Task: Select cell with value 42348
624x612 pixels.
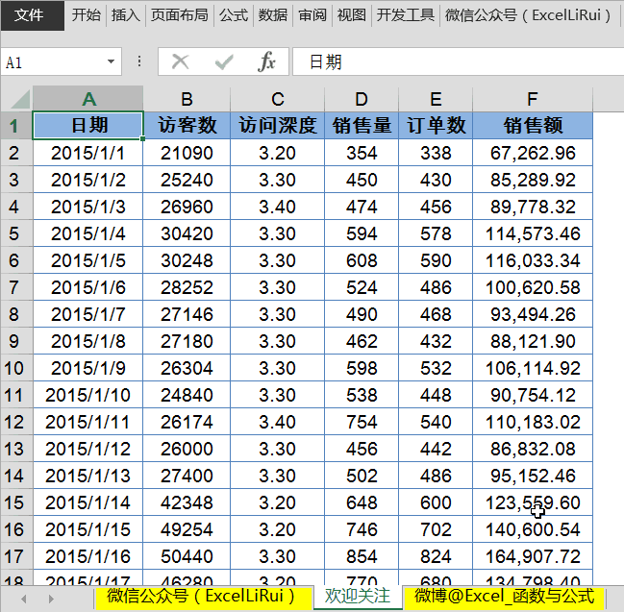Action: tap(187, 502)
